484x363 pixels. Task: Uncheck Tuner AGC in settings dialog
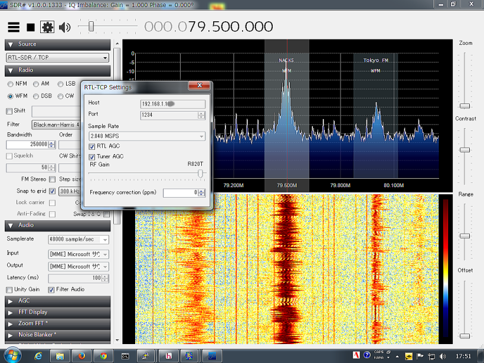tap(92, 157)
